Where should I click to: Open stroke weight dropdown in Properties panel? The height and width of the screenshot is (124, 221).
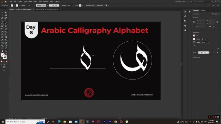(x=208, y=39)
